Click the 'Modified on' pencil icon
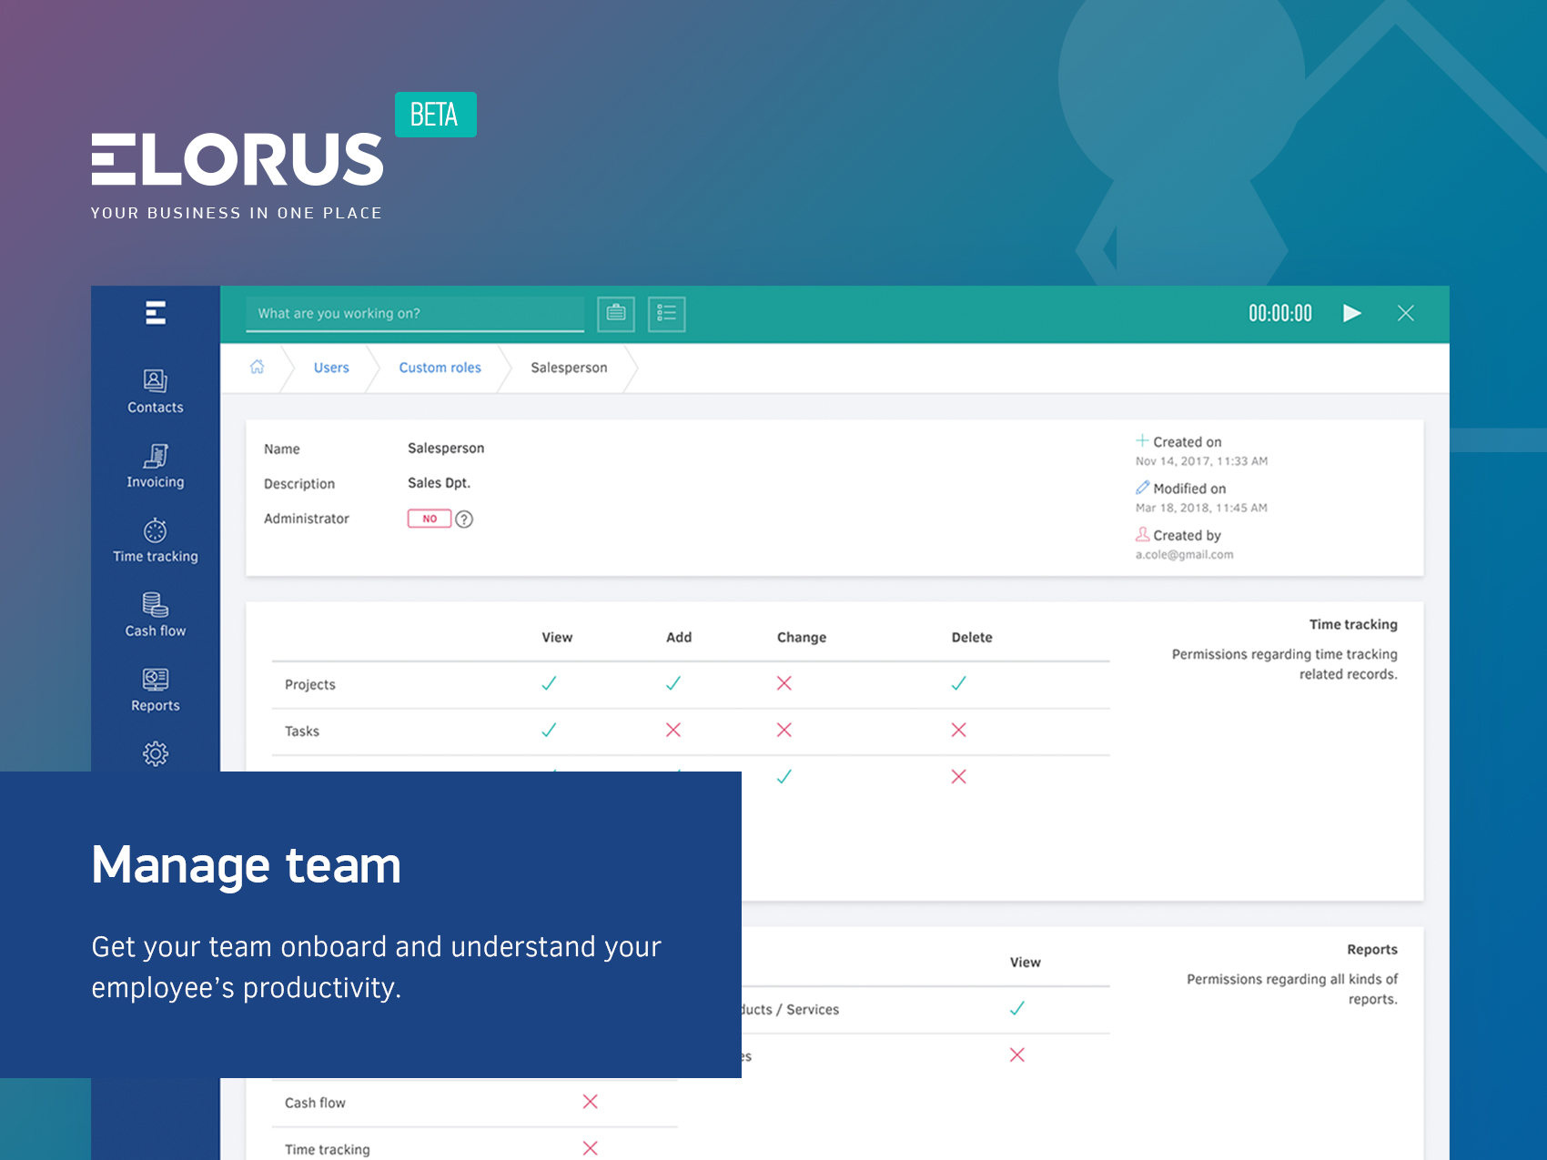 click(1142, 488)
